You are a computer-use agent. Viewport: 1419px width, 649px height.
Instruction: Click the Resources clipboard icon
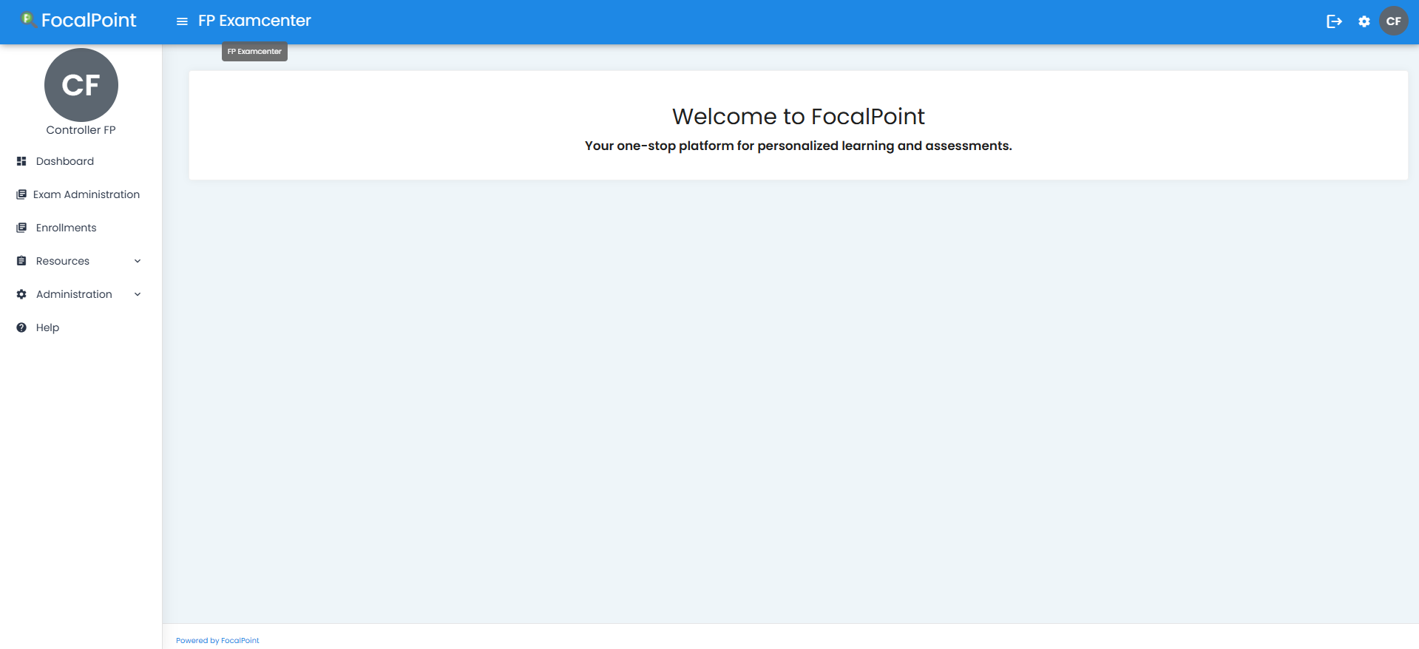21,261
